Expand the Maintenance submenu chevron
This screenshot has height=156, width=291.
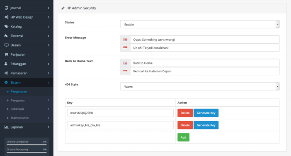49,118
